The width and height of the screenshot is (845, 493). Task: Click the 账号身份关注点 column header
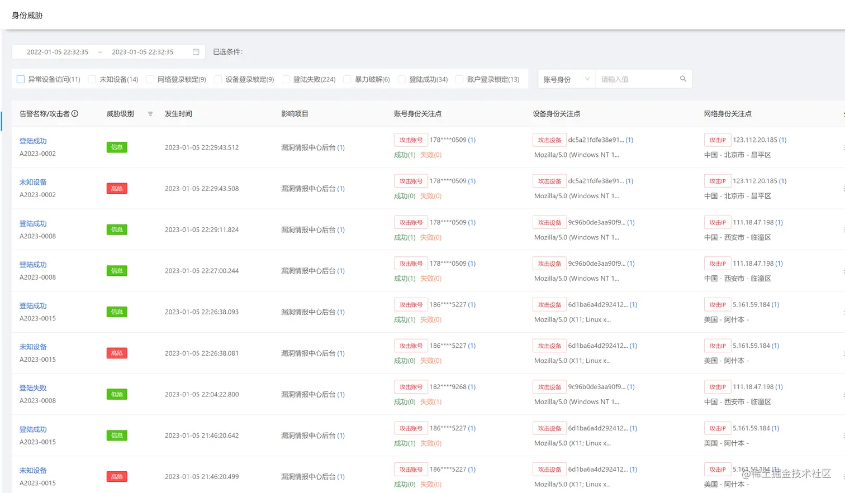[417, 114]
